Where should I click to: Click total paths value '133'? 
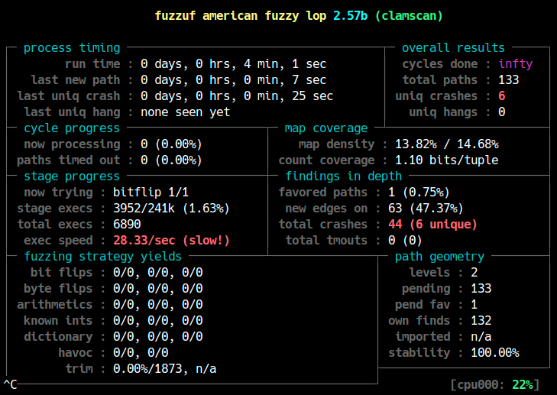[508, 80]
